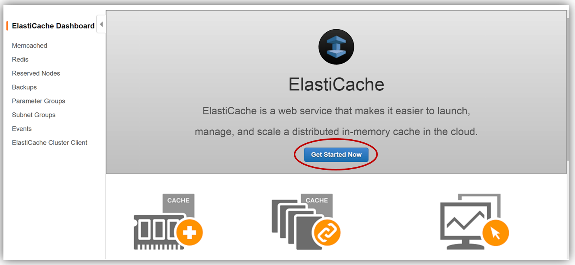
Task: Navigate to Backups
Action: click(24, 87)
